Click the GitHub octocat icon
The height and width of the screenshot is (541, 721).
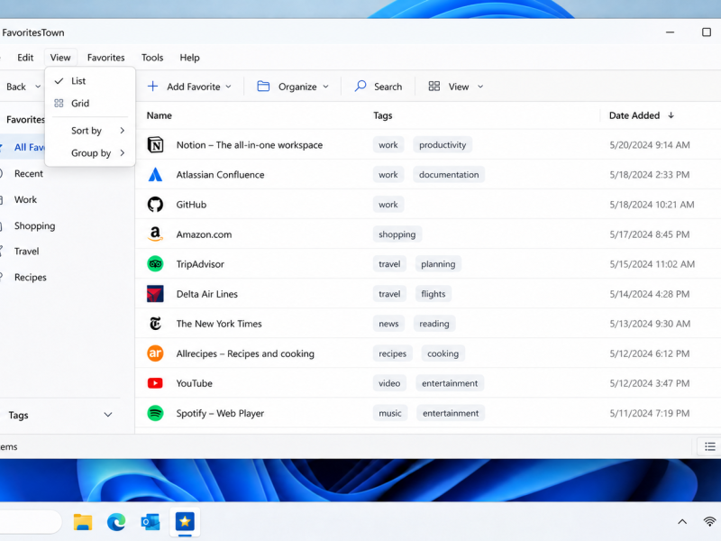(155, 205)
